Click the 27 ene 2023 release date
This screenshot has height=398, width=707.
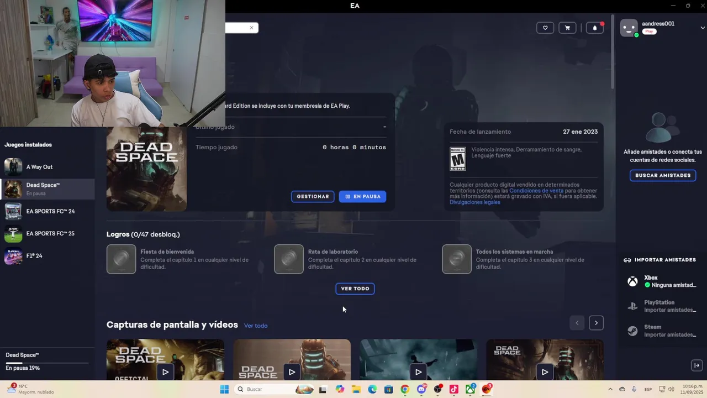(580, 132)
